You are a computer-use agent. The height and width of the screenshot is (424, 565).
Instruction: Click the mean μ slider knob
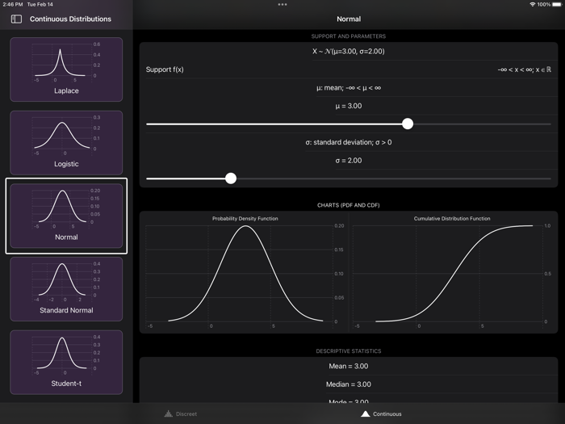coord(408,124)
